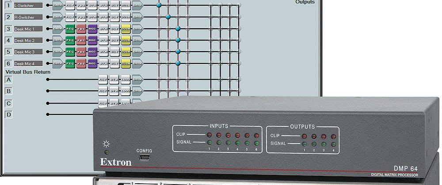Open the FBS block for Desk Mic 3

(x=81, y=52)
